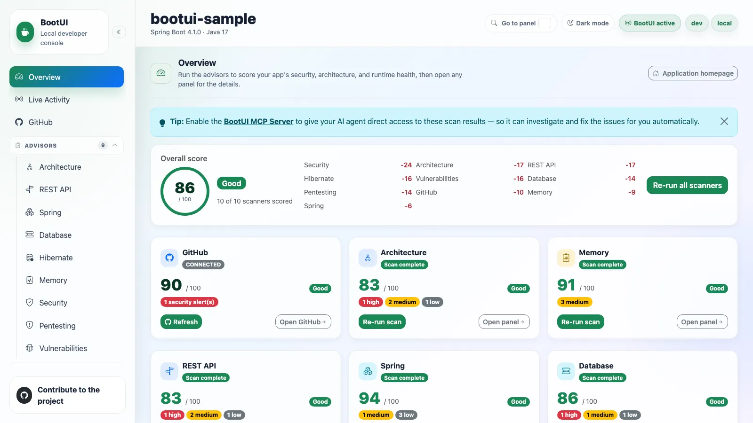753x423 pixels.
Task: Open Live Activity in sidebar
Action: click(x=66, y=100)
